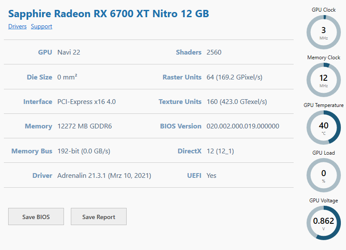
Task: Click the GPU Voltage gauge showing 0.862
Action: (324, 223)
